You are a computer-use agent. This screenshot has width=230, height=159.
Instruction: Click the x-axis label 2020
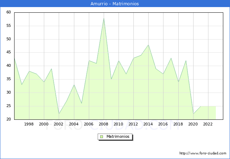(x=193, y=124)
